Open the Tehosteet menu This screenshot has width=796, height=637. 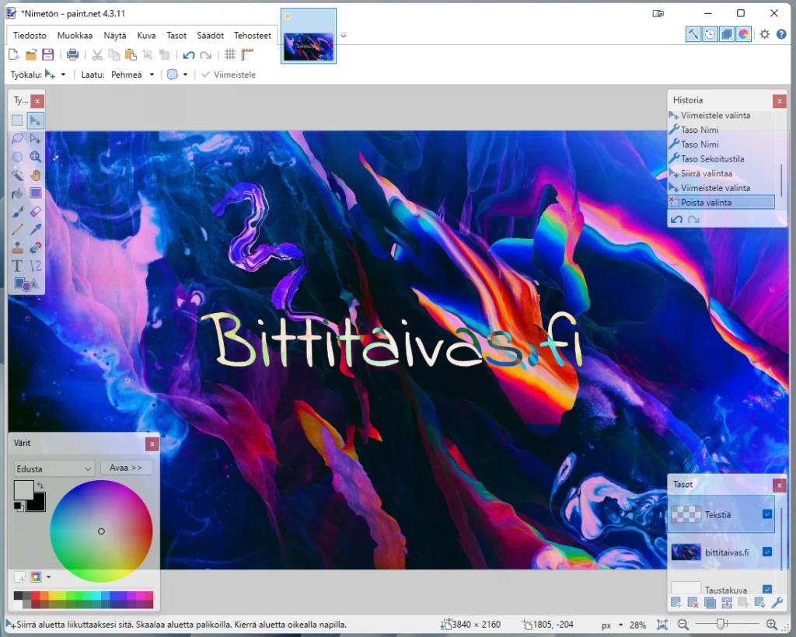pos(253,36)
